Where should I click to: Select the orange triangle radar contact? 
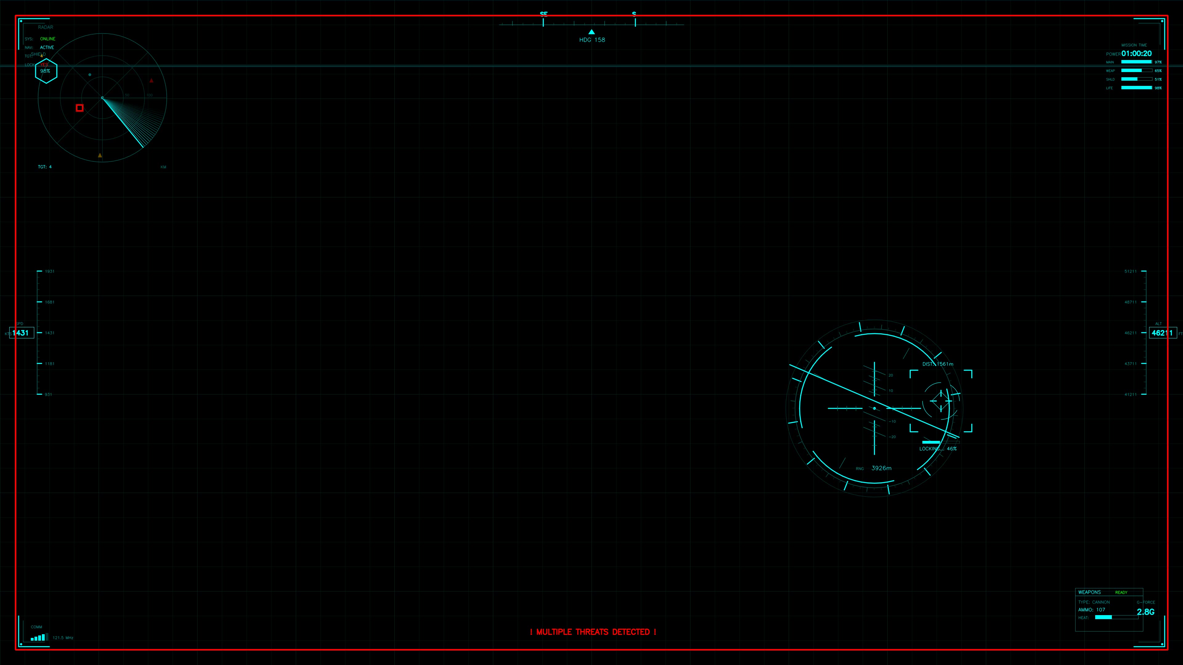click(100, 155)
